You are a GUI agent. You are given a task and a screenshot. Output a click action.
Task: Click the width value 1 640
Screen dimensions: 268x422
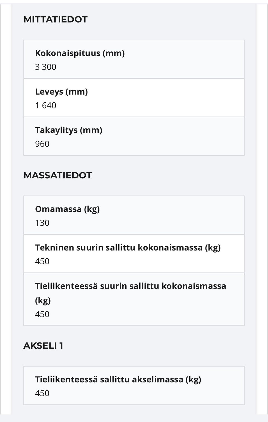point(46,106)
